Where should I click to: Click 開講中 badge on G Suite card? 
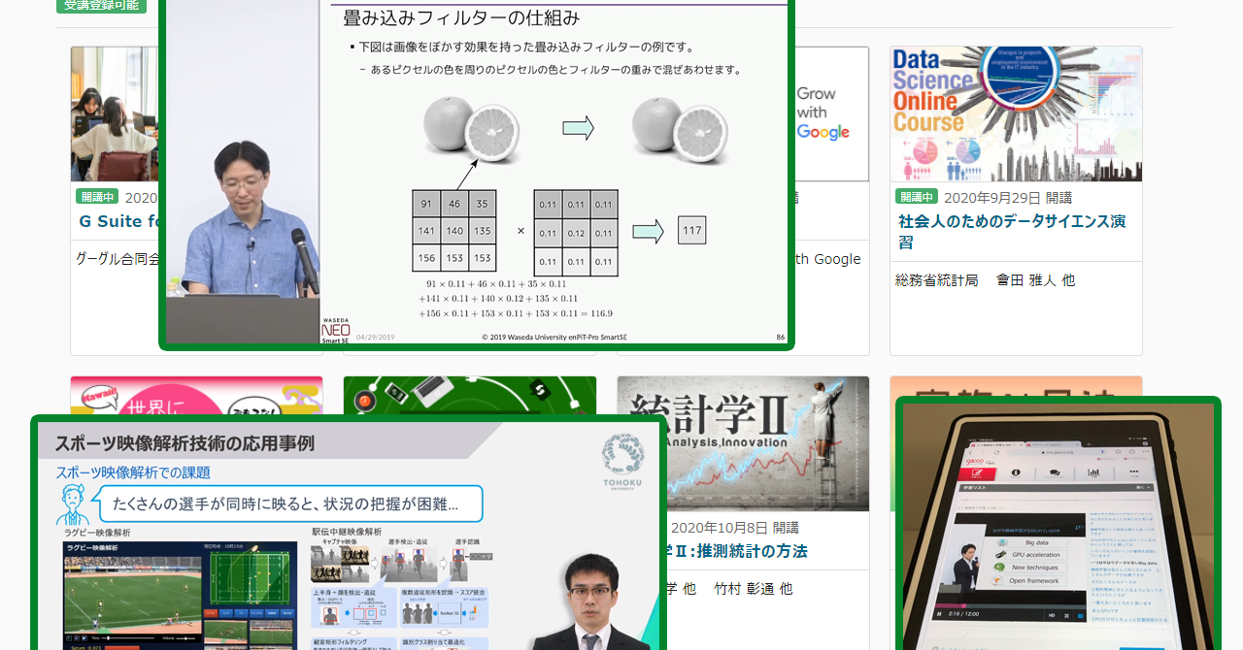pyautogui.click(x=97, y=197)
